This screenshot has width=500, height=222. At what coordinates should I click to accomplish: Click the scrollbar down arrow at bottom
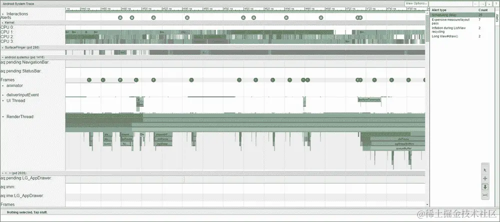pos(427,205)
